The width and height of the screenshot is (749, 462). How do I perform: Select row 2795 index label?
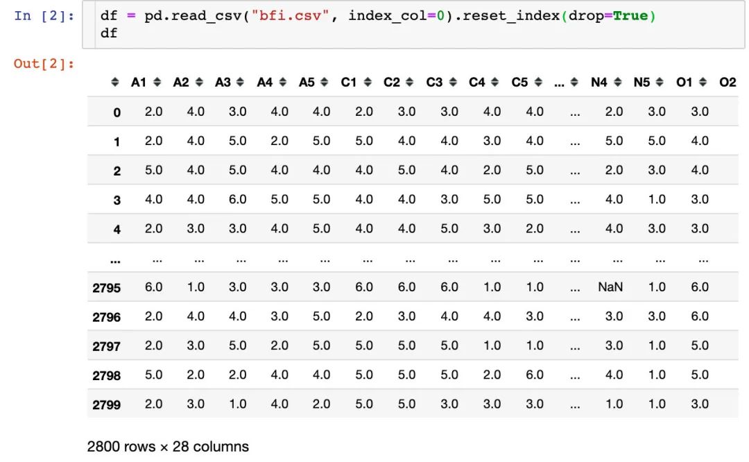[107, 288]
